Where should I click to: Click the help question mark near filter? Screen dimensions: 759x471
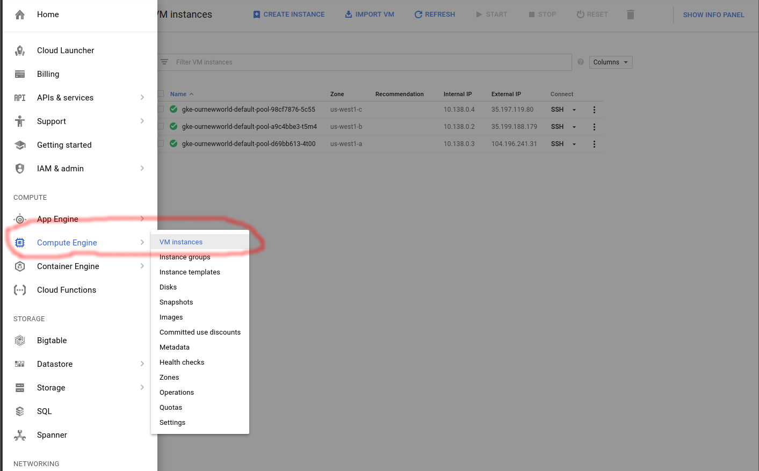coord(581,62)
